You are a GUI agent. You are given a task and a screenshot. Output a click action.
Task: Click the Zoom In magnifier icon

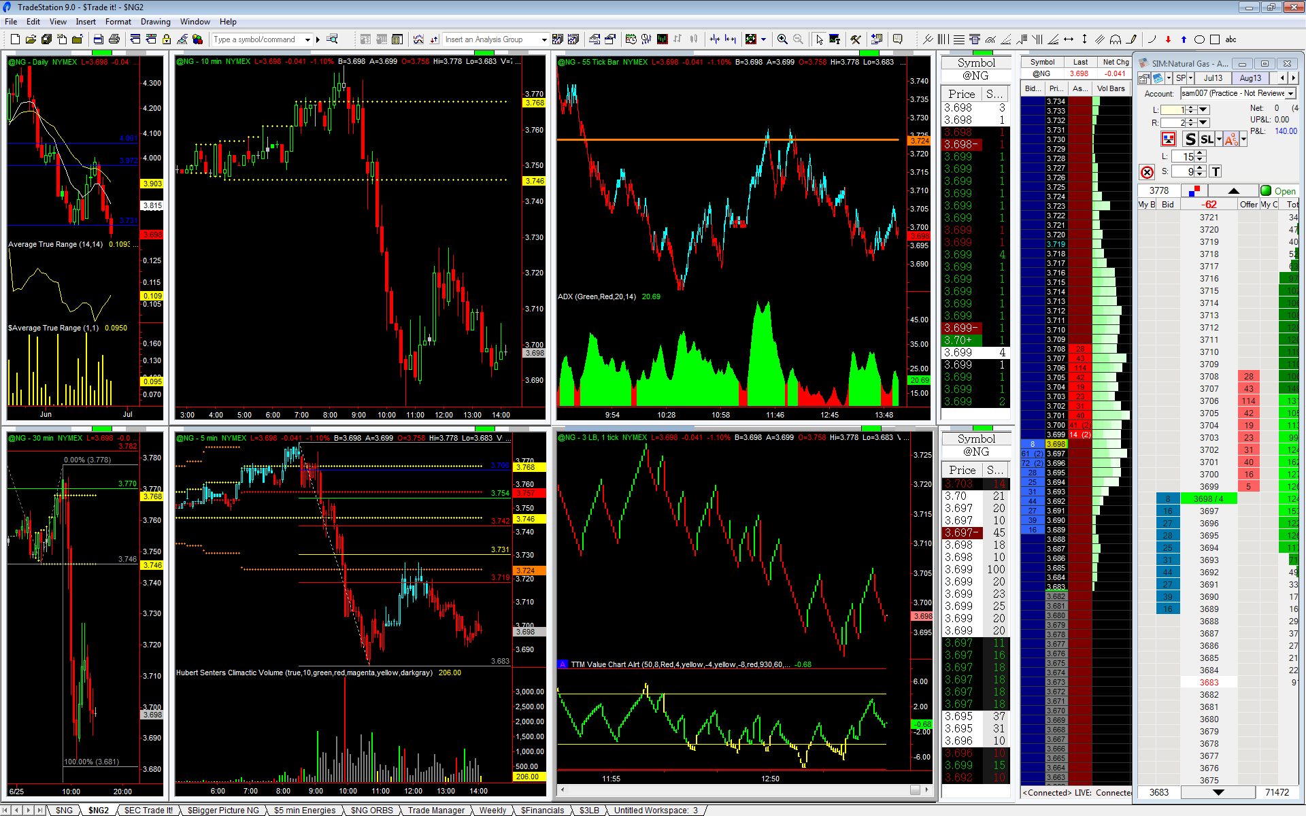pyautogui.click(x=782, y=39)
